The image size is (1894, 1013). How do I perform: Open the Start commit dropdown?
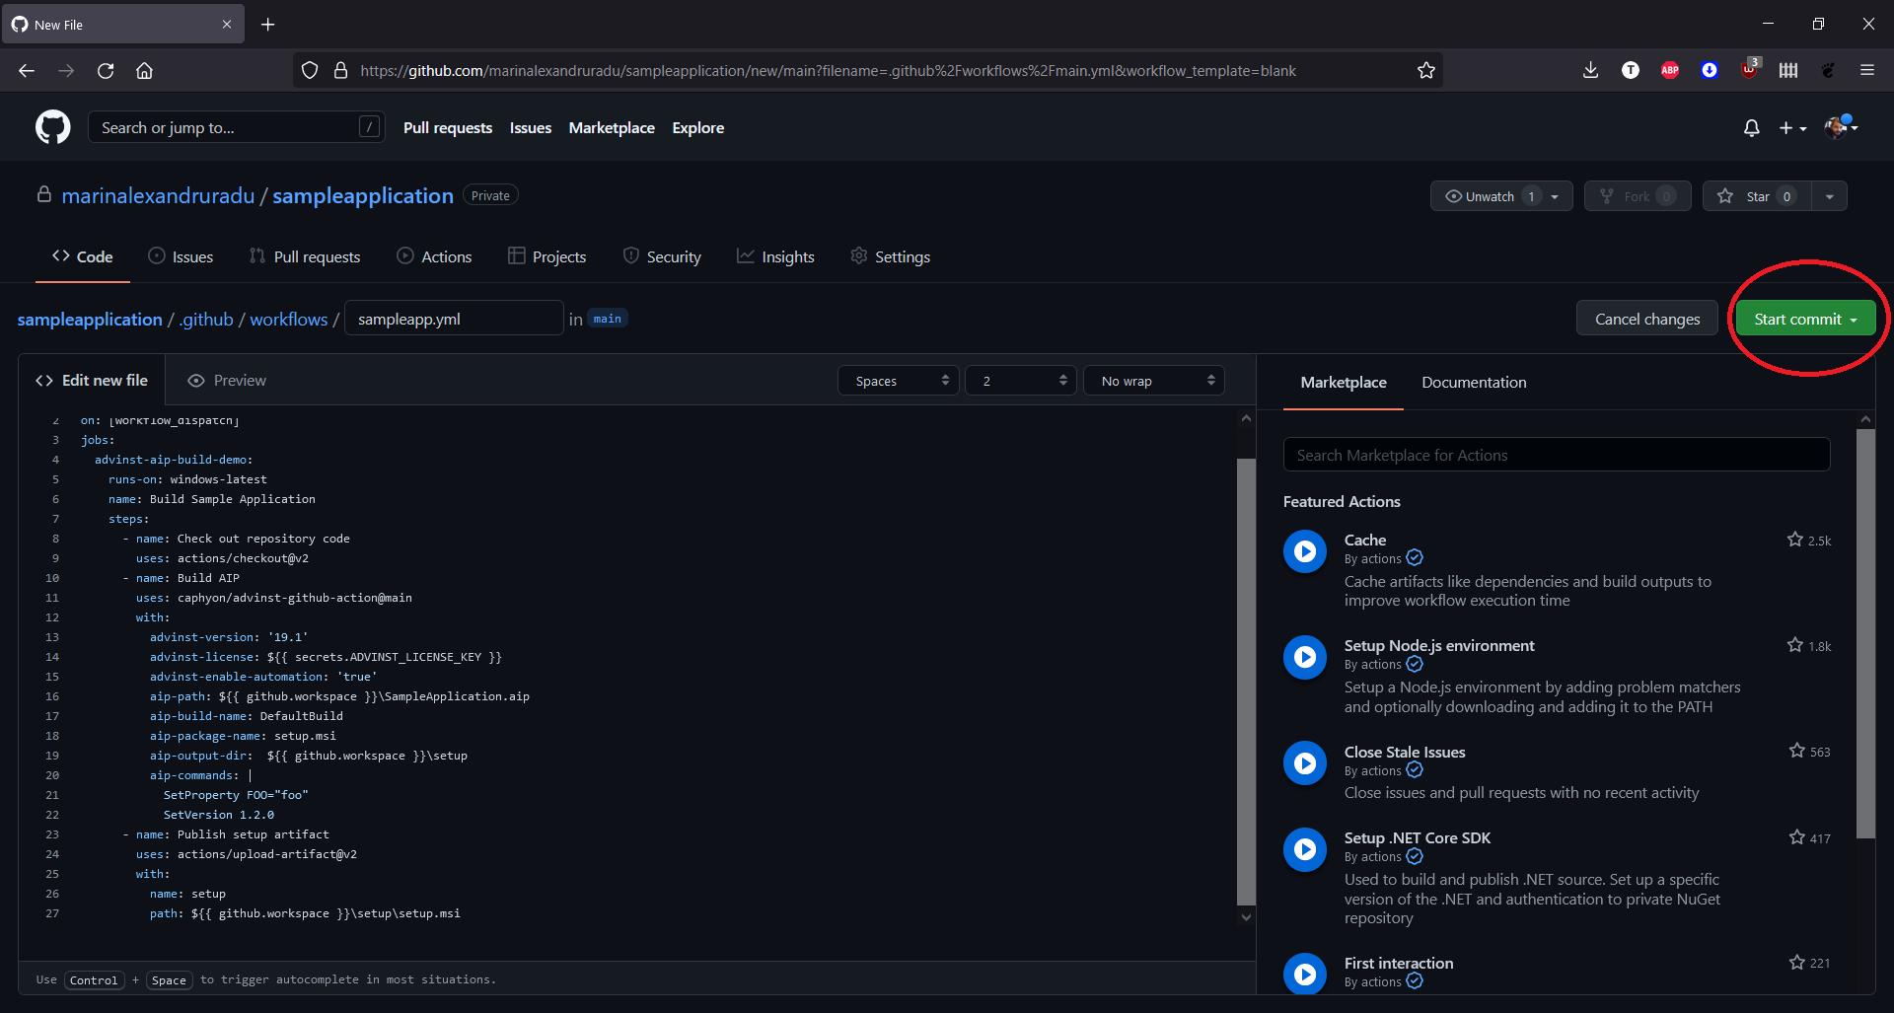click(x=1805, y=319)
